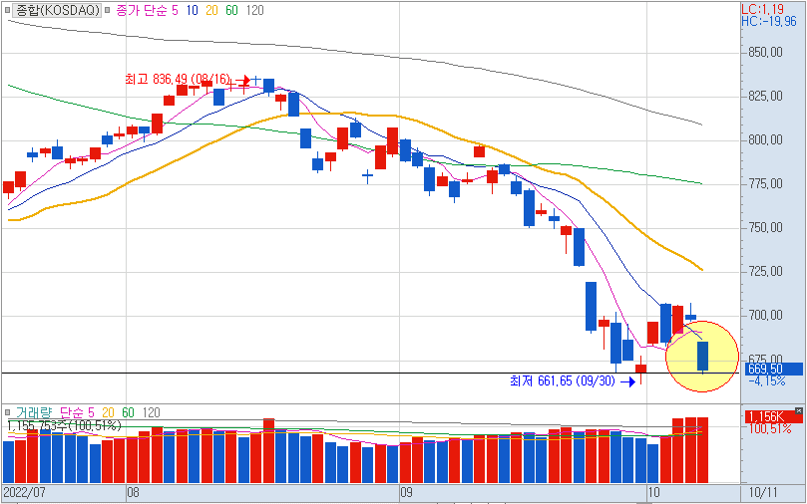
Task: Select the volume 60-day average legend
Action: (128, 412)
